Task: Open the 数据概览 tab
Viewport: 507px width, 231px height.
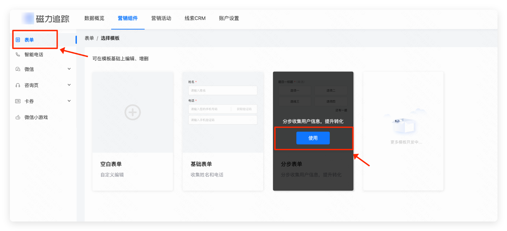Action: [x=94, y=18]
